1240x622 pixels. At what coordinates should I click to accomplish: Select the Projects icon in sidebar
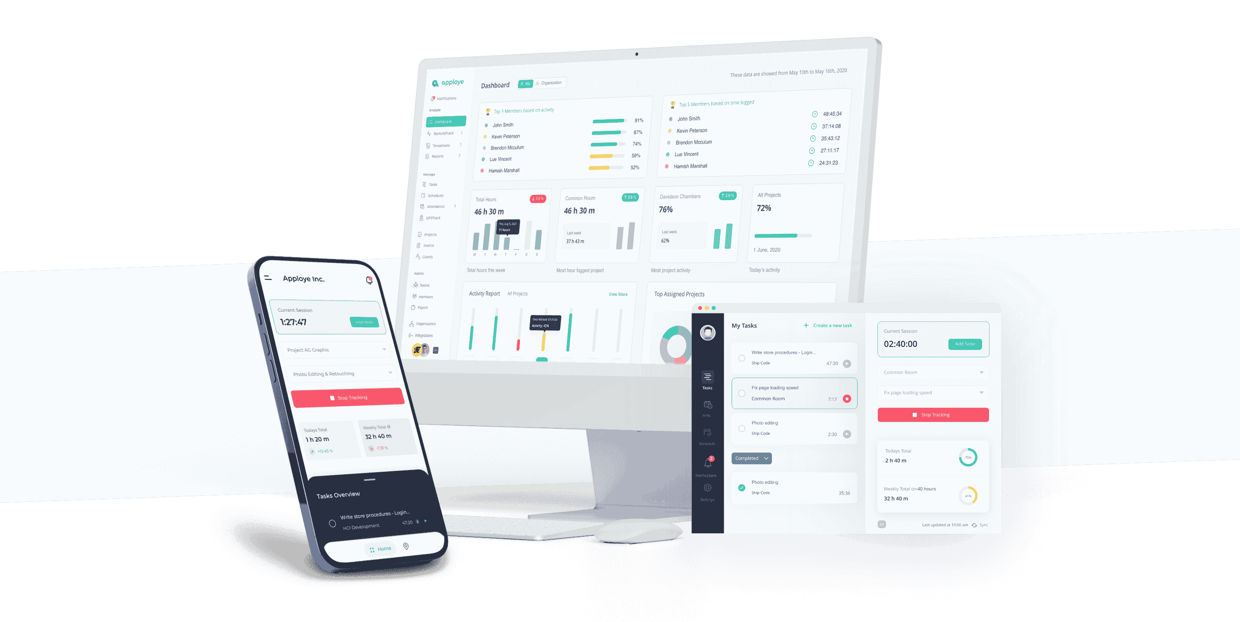(419, 234)
